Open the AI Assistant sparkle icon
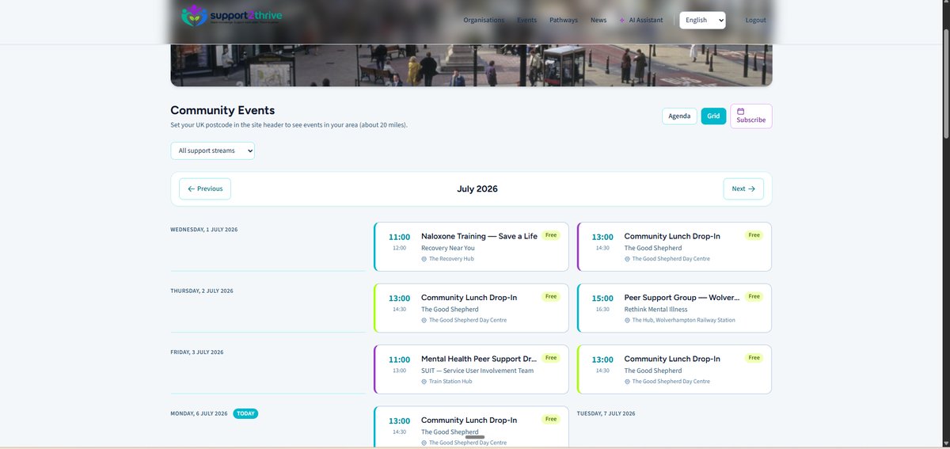950x449 pixels. point(622,20)
